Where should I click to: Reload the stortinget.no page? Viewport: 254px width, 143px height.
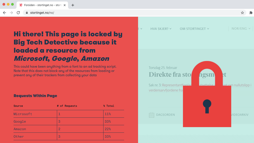tap(18, 13)
